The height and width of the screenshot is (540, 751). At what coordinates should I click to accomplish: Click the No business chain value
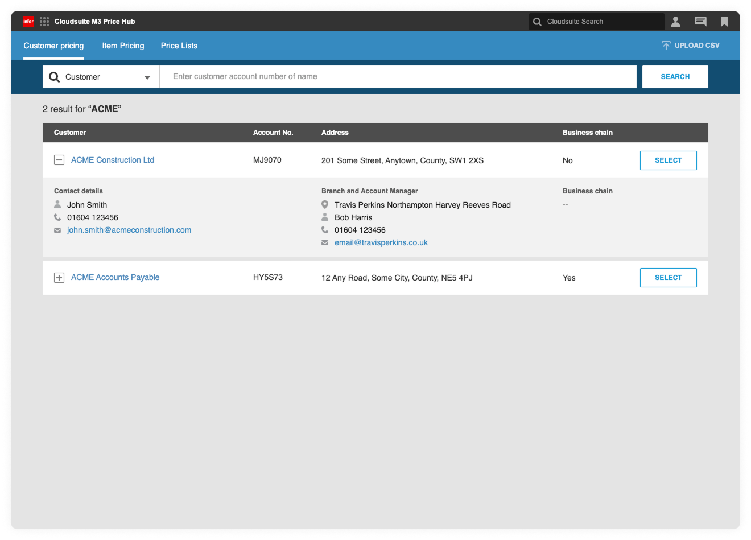click(568, 160)
